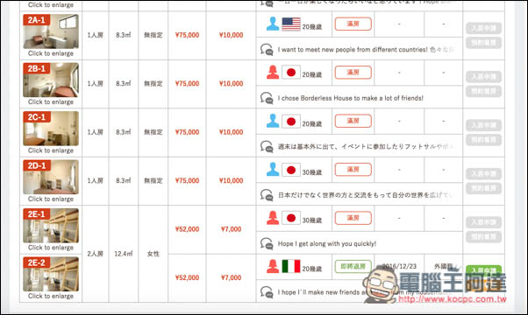
Task: Click the comment bubble icon in row 2C-1
Action: 267,147
